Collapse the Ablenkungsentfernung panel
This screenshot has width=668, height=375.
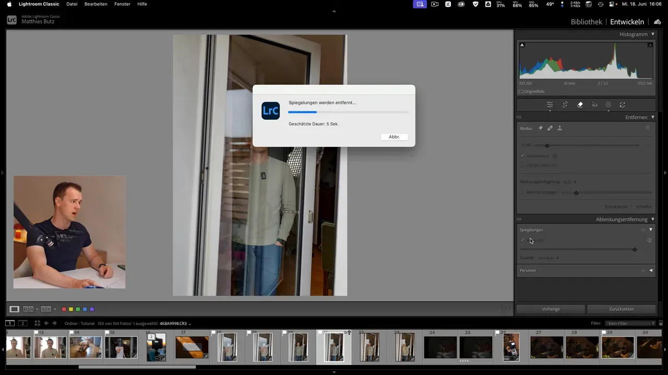pyautogui.click(x=652, y=219)
